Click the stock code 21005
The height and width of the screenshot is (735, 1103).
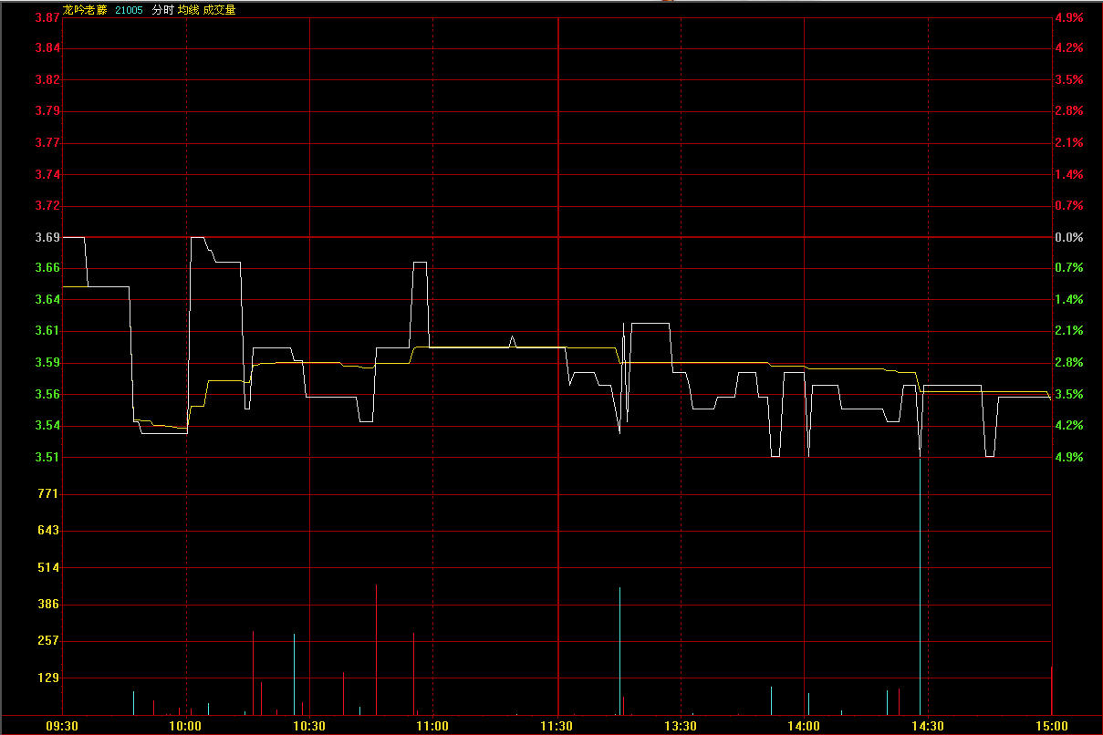tap(129, 10)
